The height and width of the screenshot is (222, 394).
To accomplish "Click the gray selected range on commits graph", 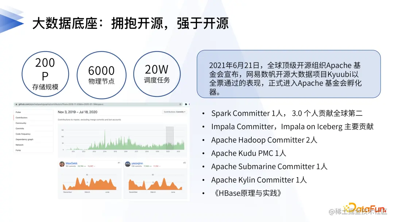I will pyautogui.click(x=170, y=138).
